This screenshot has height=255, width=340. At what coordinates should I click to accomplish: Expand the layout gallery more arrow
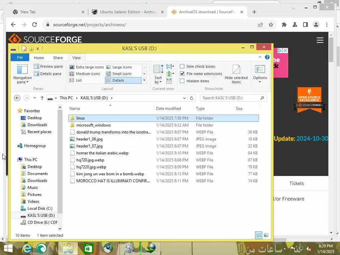pos(144,80)
